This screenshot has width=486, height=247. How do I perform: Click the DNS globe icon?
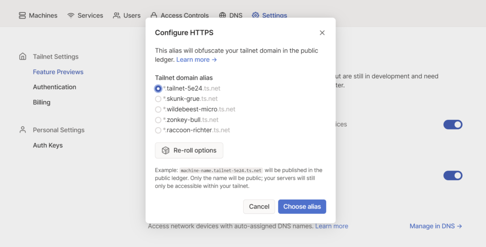223,16
